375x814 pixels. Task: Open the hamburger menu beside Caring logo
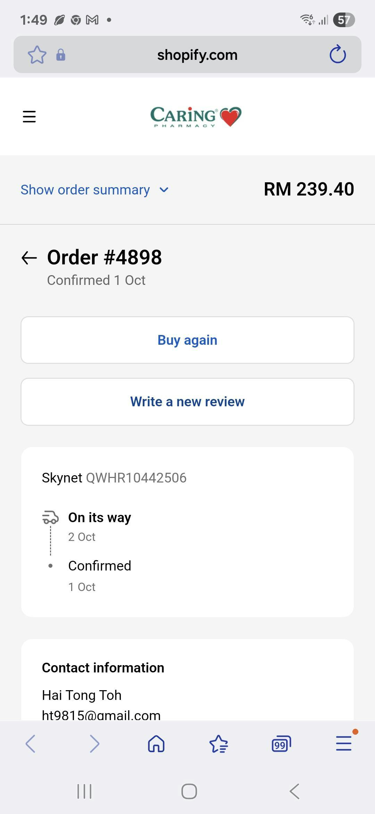29,117
